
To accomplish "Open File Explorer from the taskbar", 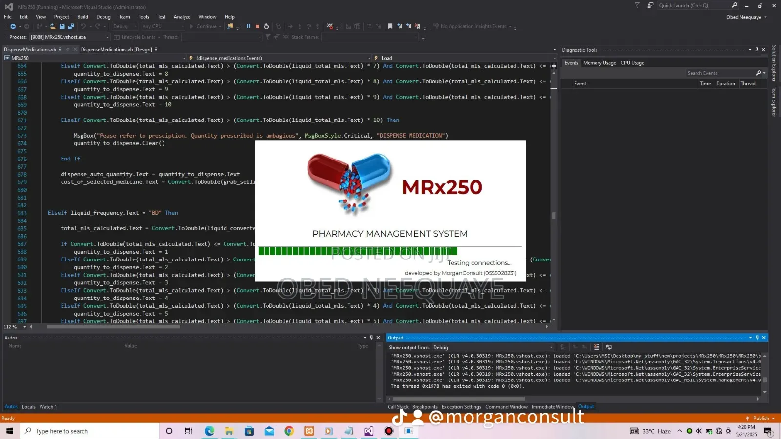I will pyautogui.click(x=229, y=431).
